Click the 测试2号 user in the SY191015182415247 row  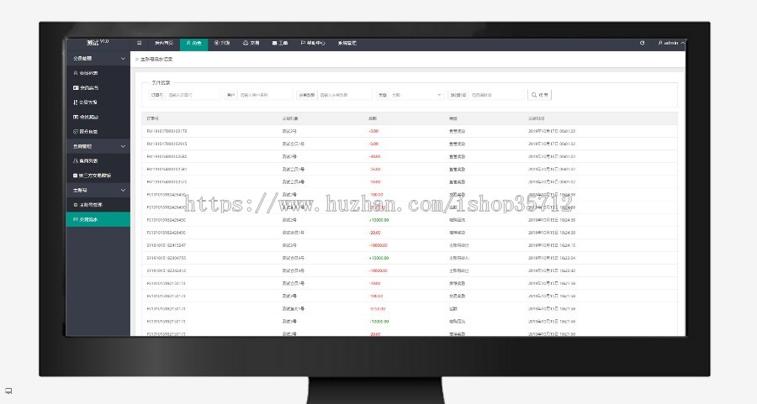pos(289,245)
